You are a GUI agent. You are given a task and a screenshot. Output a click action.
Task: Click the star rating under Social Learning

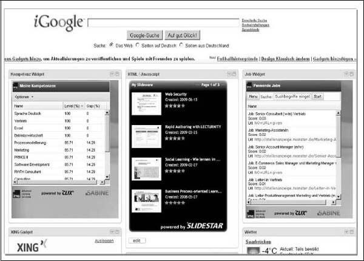click(x=175, y=171)
